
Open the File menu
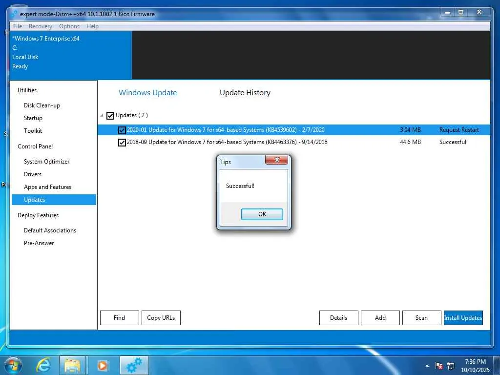pyautogui.click(x=18, y=26)
